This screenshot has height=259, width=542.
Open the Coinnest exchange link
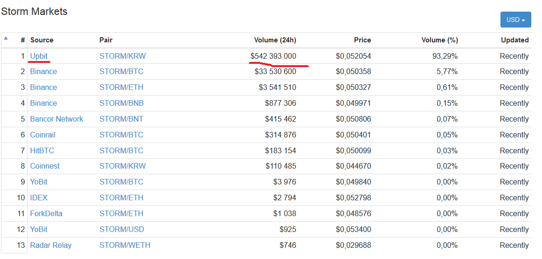[45, 166]
